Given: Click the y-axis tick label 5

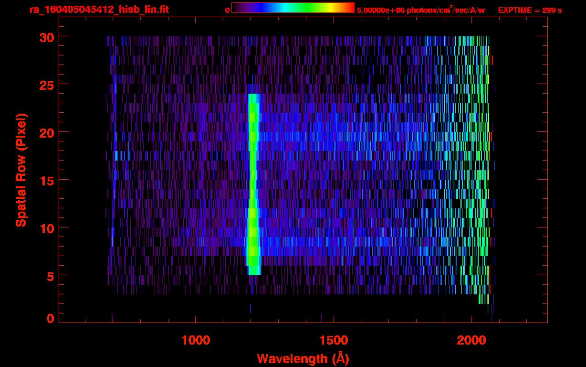Looking at the screenshot, I should (x=51, y=276).
